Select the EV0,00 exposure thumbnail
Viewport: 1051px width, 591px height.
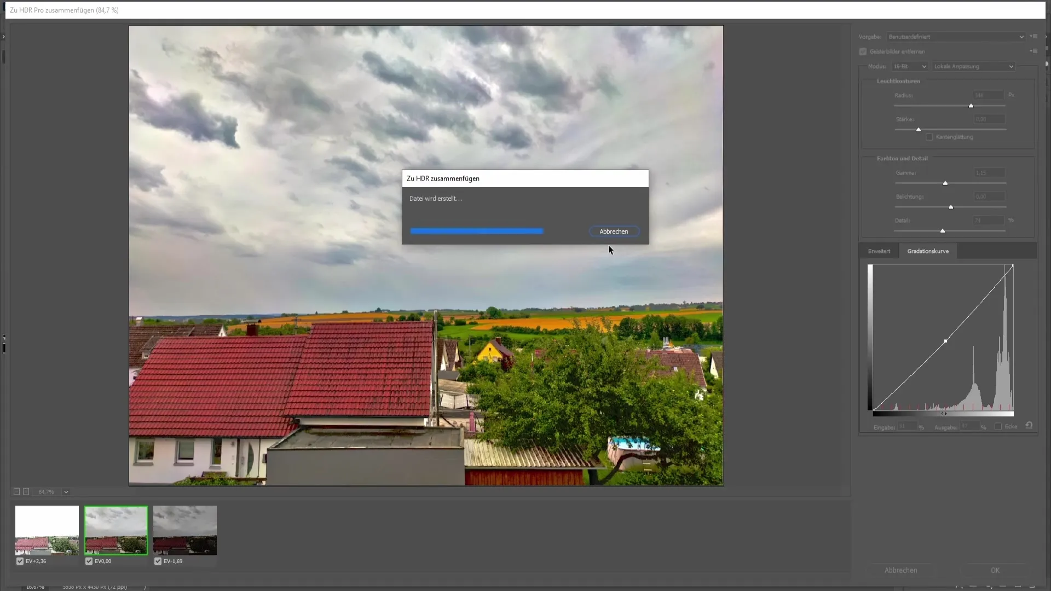pyautogui.click(x=116, y=530)
